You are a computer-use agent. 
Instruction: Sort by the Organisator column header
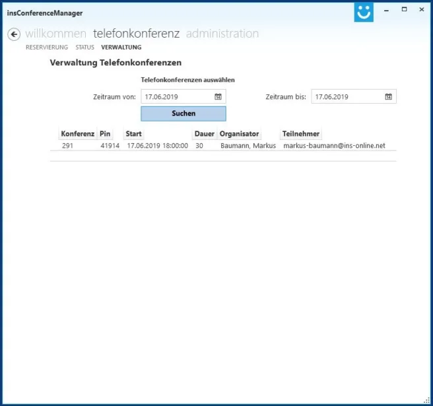239,133
